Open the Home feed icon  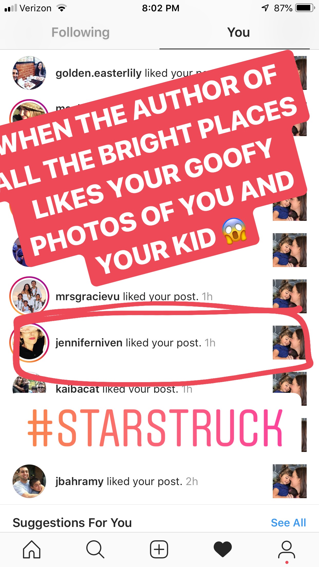point(32,549)
